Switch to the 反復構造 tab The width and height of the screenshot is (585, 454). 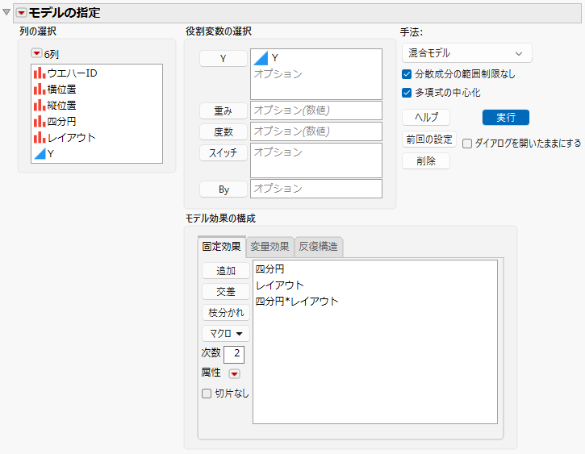318,247
